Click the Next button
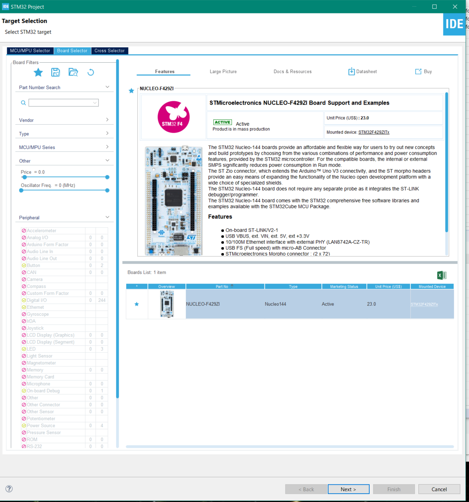Viewport: 469px width, 502px height. click(348, 489)
